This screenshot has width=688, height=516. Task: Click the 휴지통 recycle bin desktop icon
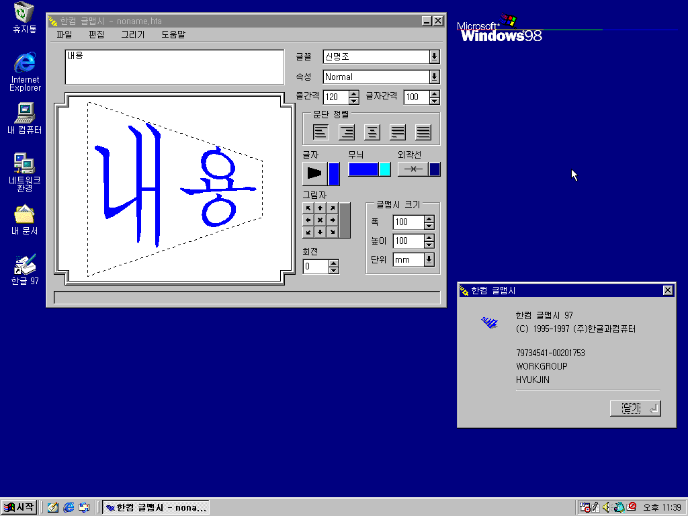[x=25, y=18]
